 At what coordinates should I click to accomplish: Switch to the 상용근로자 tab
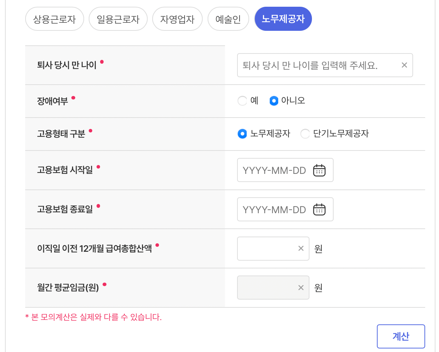pyautogui.click(x=54, y=19)
